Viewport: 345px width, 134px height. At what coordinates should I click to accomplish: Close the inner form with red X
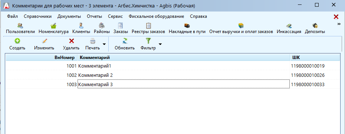pos(336,17)
